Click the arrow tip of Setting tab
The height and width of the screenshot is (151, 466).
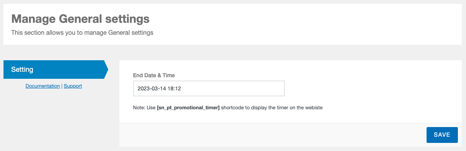[x=106, y=70]
